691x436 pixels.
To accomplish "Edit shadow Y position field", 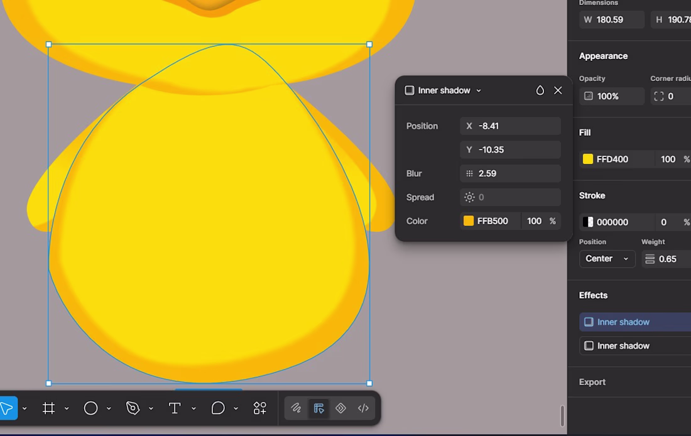I will [x=510, y=150].
